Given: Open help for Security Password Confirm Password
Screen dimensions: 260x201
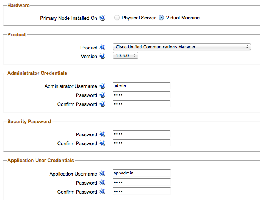Looking at the screenshot, I should [x=102, y=143].
